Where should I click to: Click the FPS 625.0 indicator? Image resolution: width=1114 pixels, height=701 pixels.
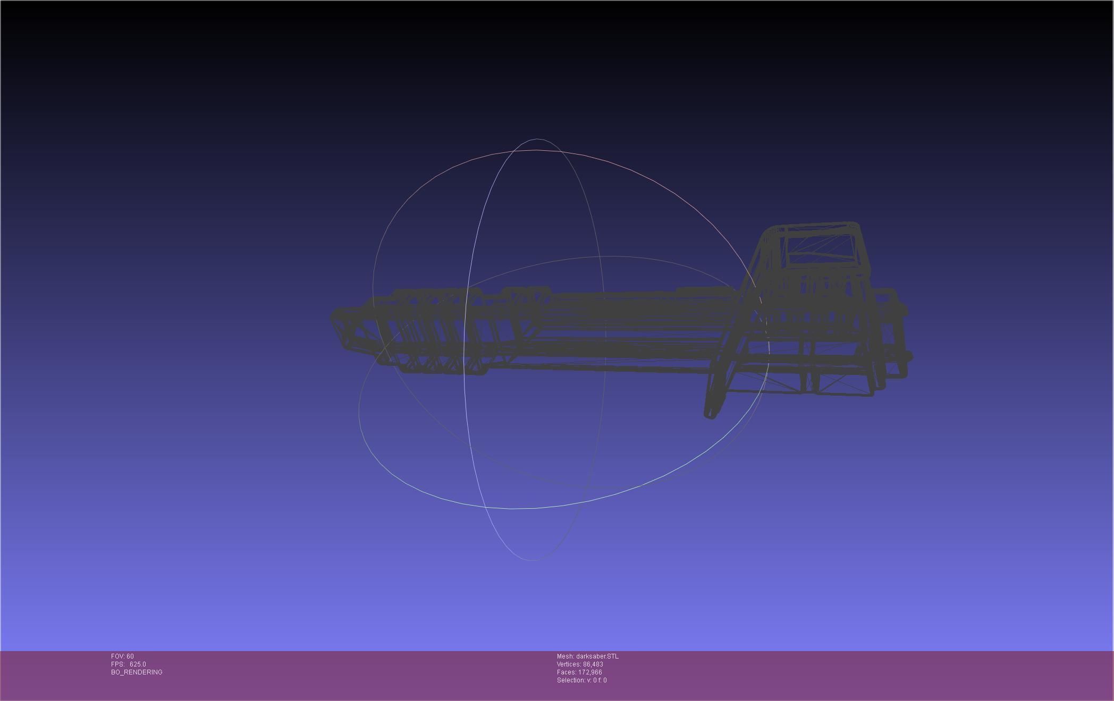pyautogui.click(x=128, y=664)
